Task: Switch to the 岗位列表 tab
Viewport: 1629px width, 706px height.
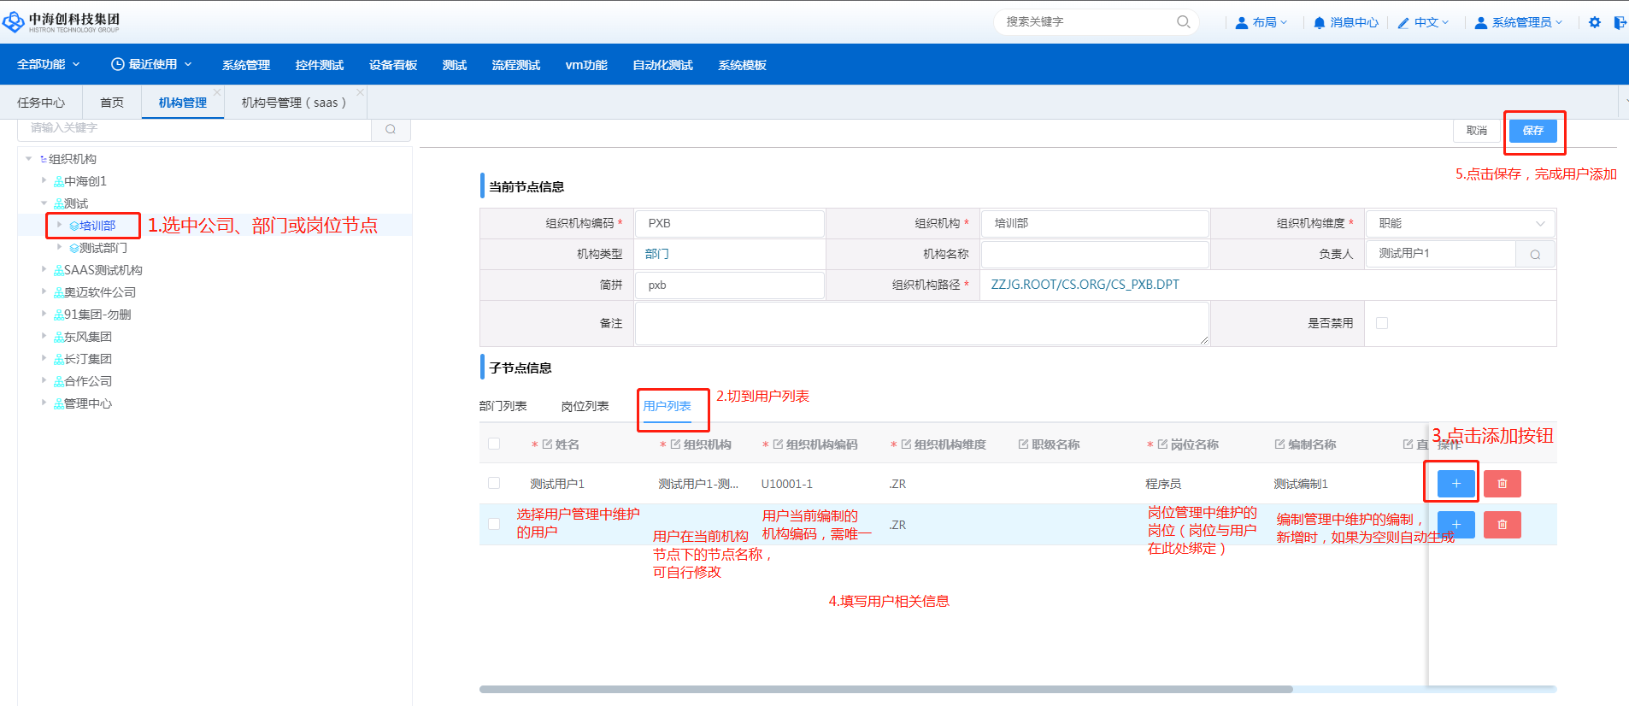Action: tap(585, 406)
